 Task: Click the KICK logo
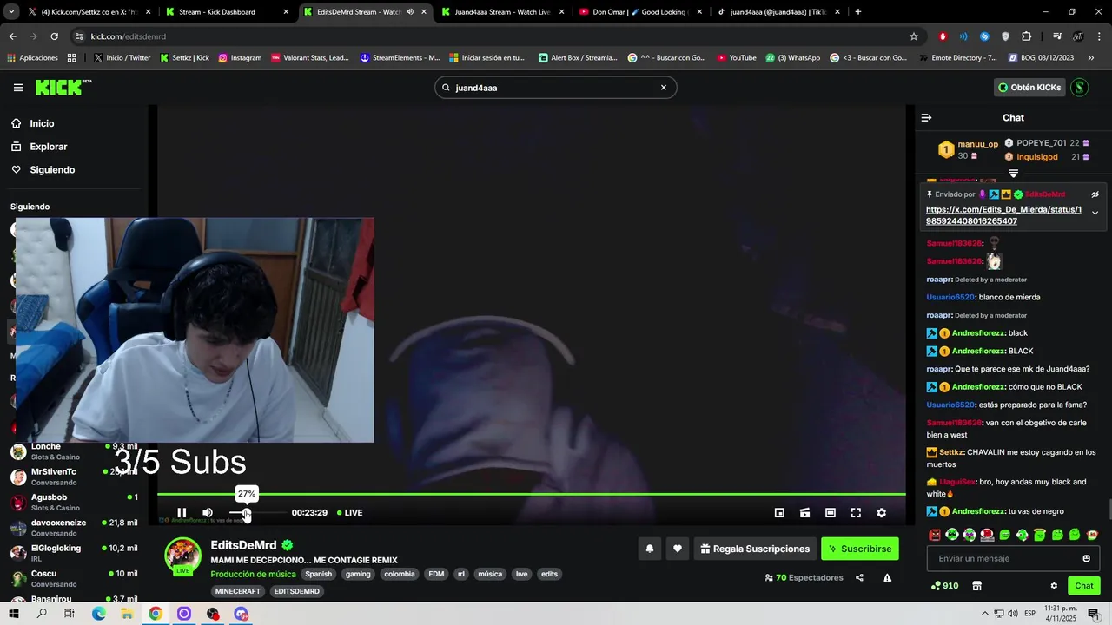click(63, 87)
